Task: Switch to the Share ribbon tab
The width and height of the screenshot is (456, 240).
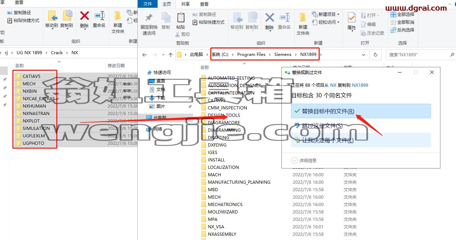Action: [185, 4]
